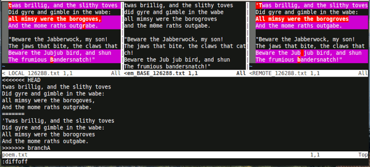Click 'and the m0me raths outgabe.' in BASE
Screen dimensions: 370x167
(x=167, y=26)
